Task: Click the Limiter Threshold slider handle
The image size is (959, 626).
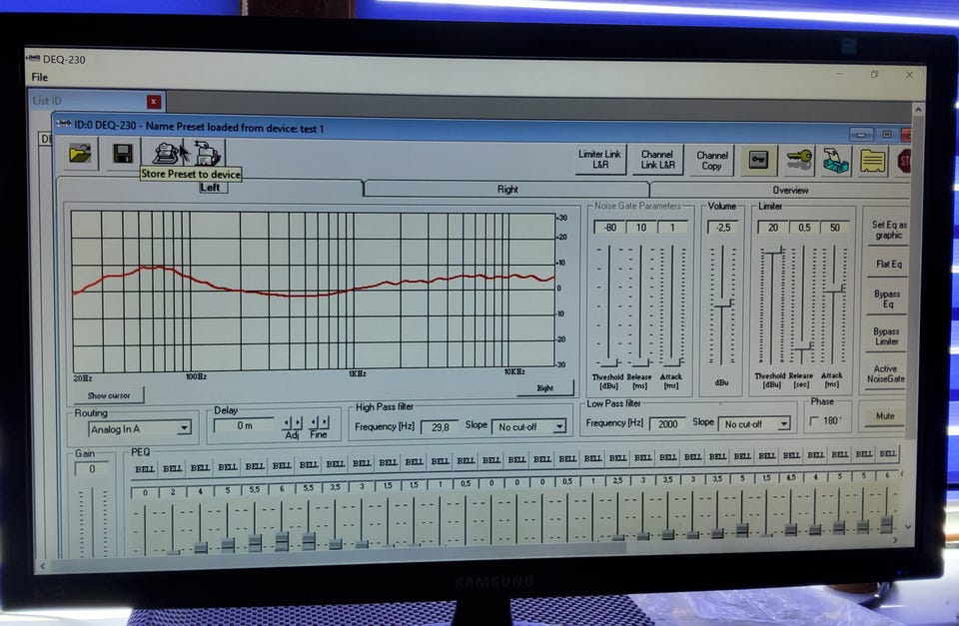Action: [773, 252]
